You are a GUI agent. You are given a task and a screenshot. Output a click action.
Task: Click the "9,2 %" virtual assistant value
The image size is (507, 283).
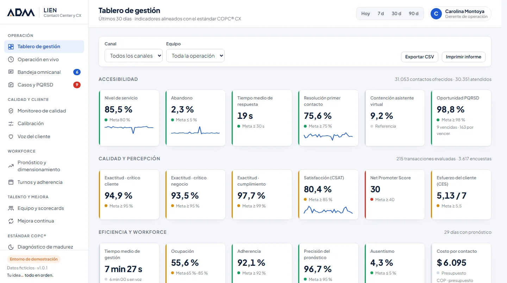click(x=382, y=116)
